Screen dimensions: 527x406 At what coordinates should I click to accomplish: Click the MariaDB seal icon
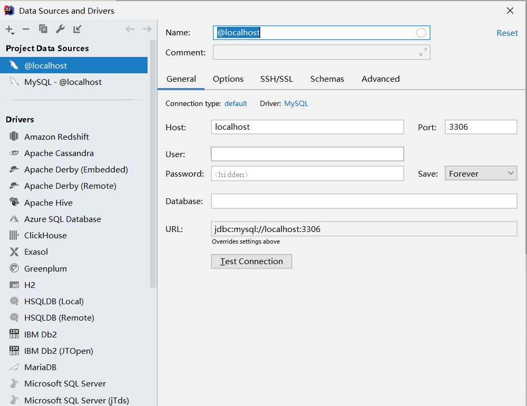coord(14,368)
